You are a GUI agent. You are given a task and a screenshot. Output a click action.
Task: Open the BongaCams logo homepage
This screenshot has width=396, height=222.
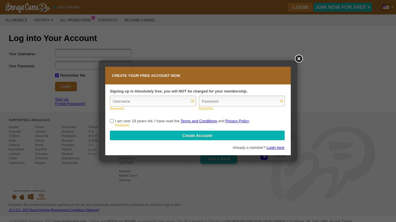coord(28,8)
